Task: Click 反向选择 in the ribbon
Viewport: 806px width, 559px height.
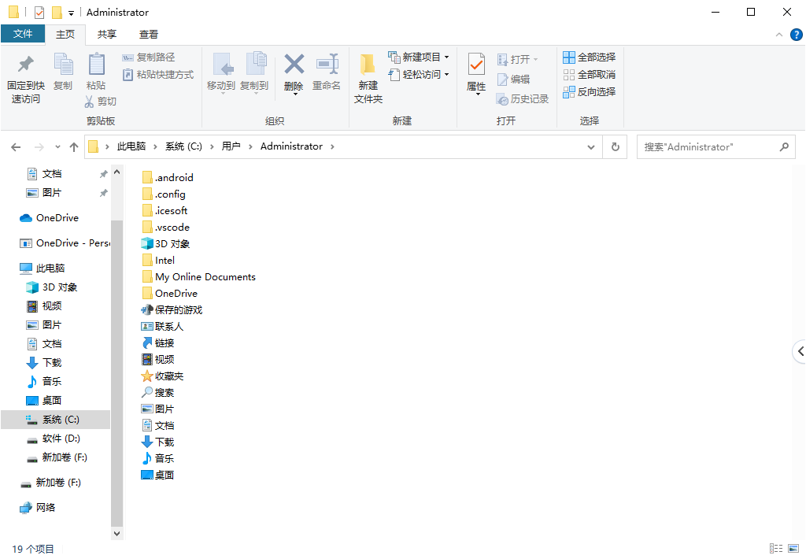Action: click(589, 92)
